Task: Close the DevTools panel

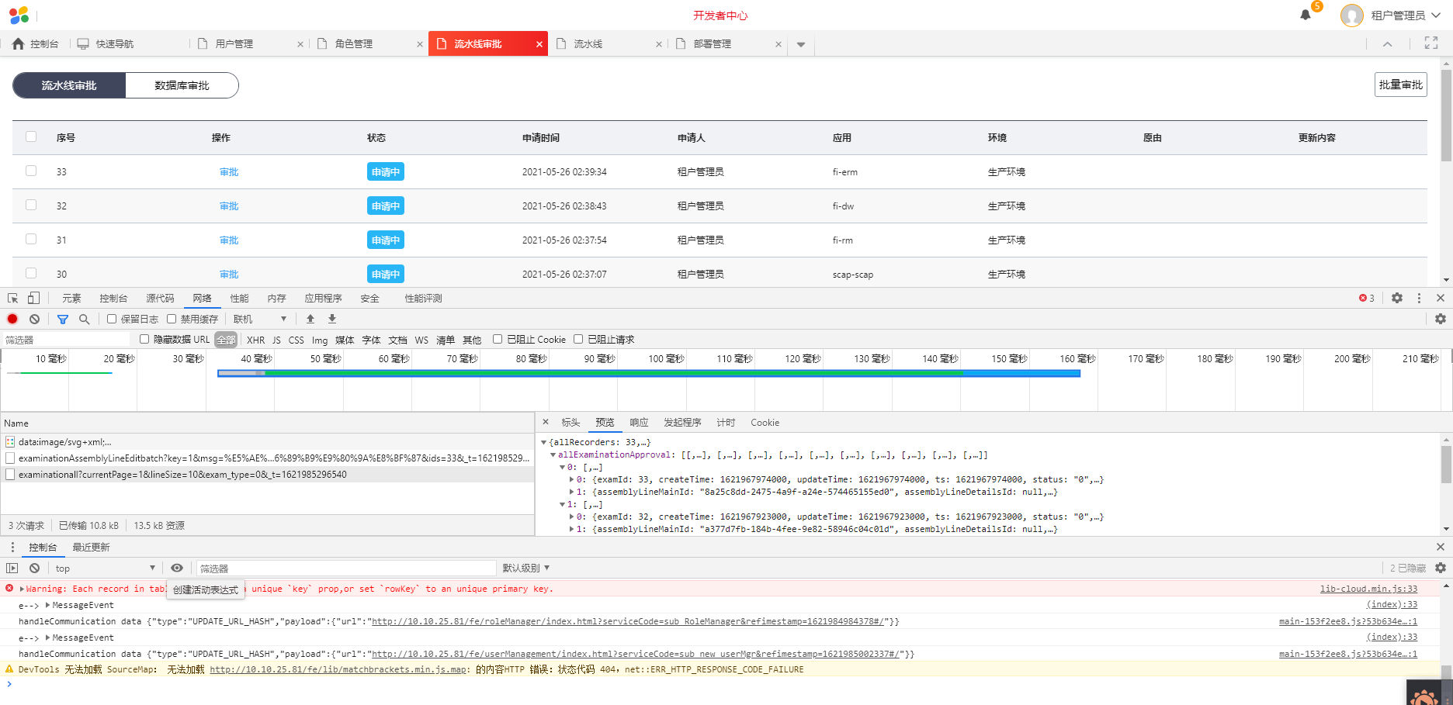Action: [x=1441, y=298]
